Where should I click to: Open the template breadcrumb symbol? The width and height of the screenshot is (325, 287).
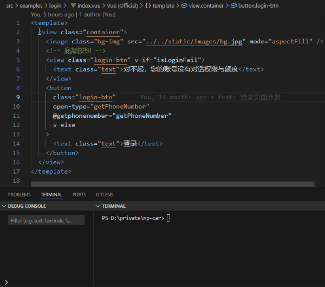164,5
